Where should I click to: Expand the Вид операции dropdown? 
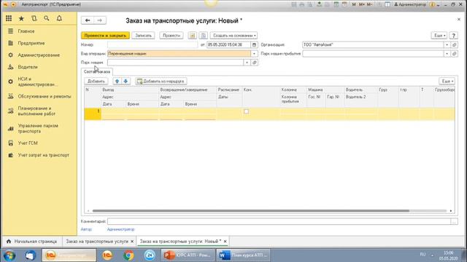click(254, 54)
